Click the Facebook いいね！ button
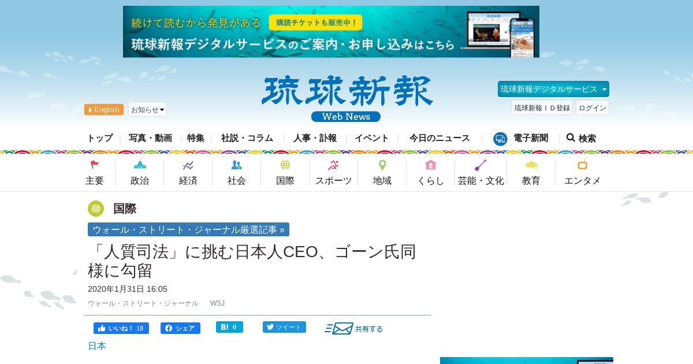 point(121,328)
